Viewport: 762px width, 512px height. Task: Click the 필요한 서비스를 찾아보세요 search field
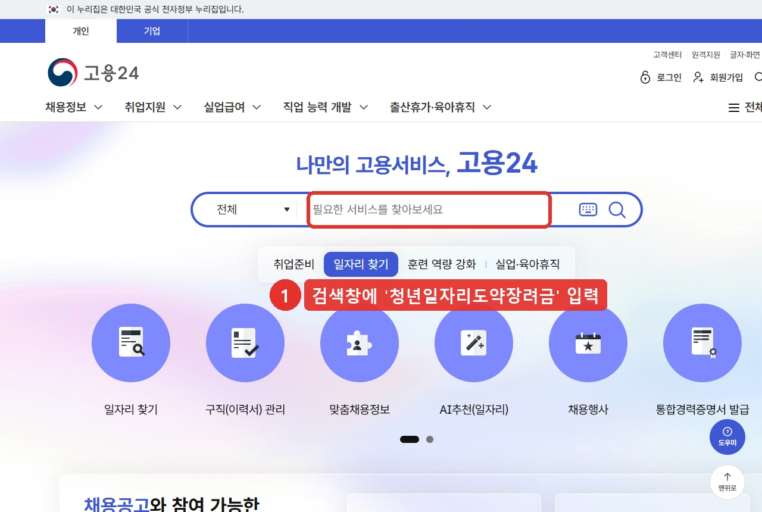click(429, 210)
